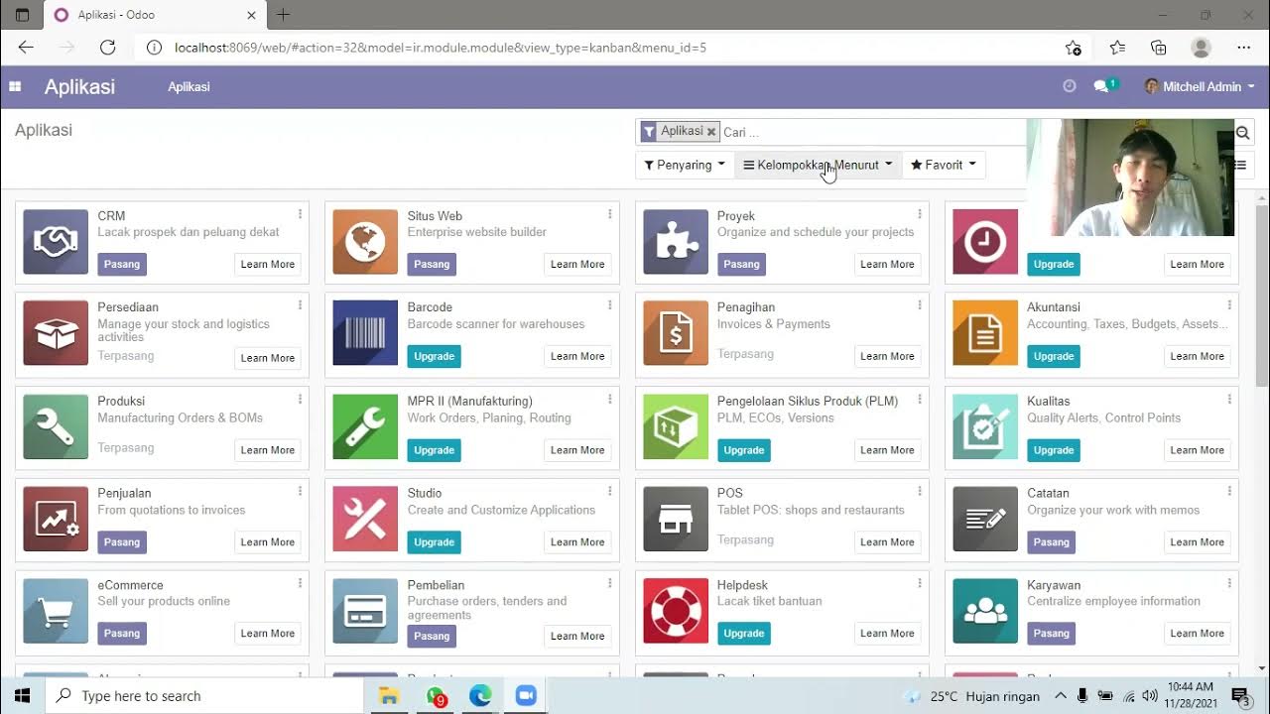This screenshot has height=714, width=1270.
Task: Remove the Aplikasi filter tag
Action: click(x=710, y=131)
